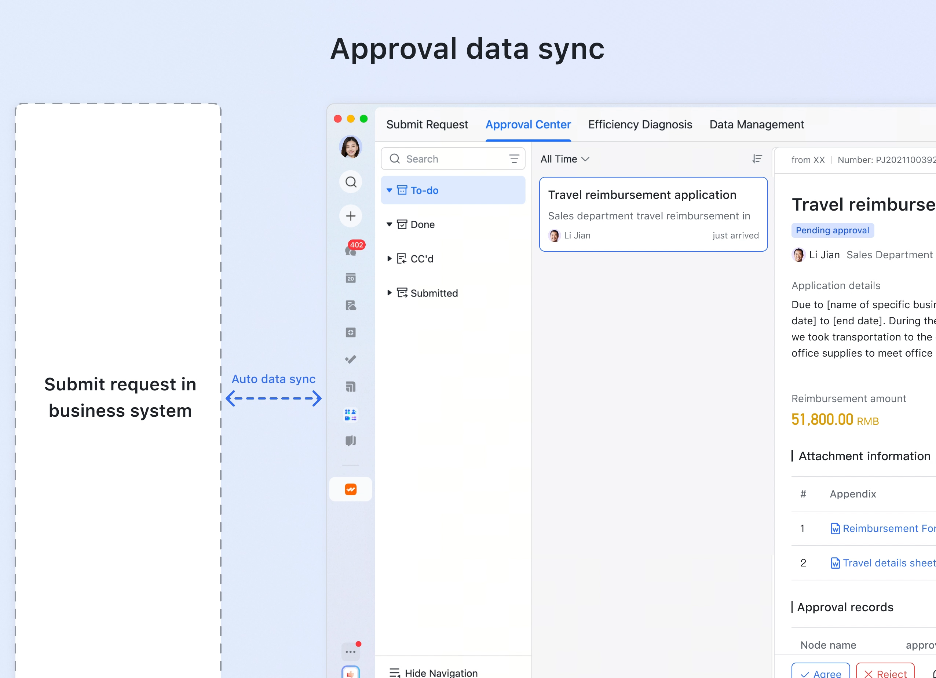The image size is (936, 678).
Task: Open the All Time dropdown
Action: click(x=564, y=159)
